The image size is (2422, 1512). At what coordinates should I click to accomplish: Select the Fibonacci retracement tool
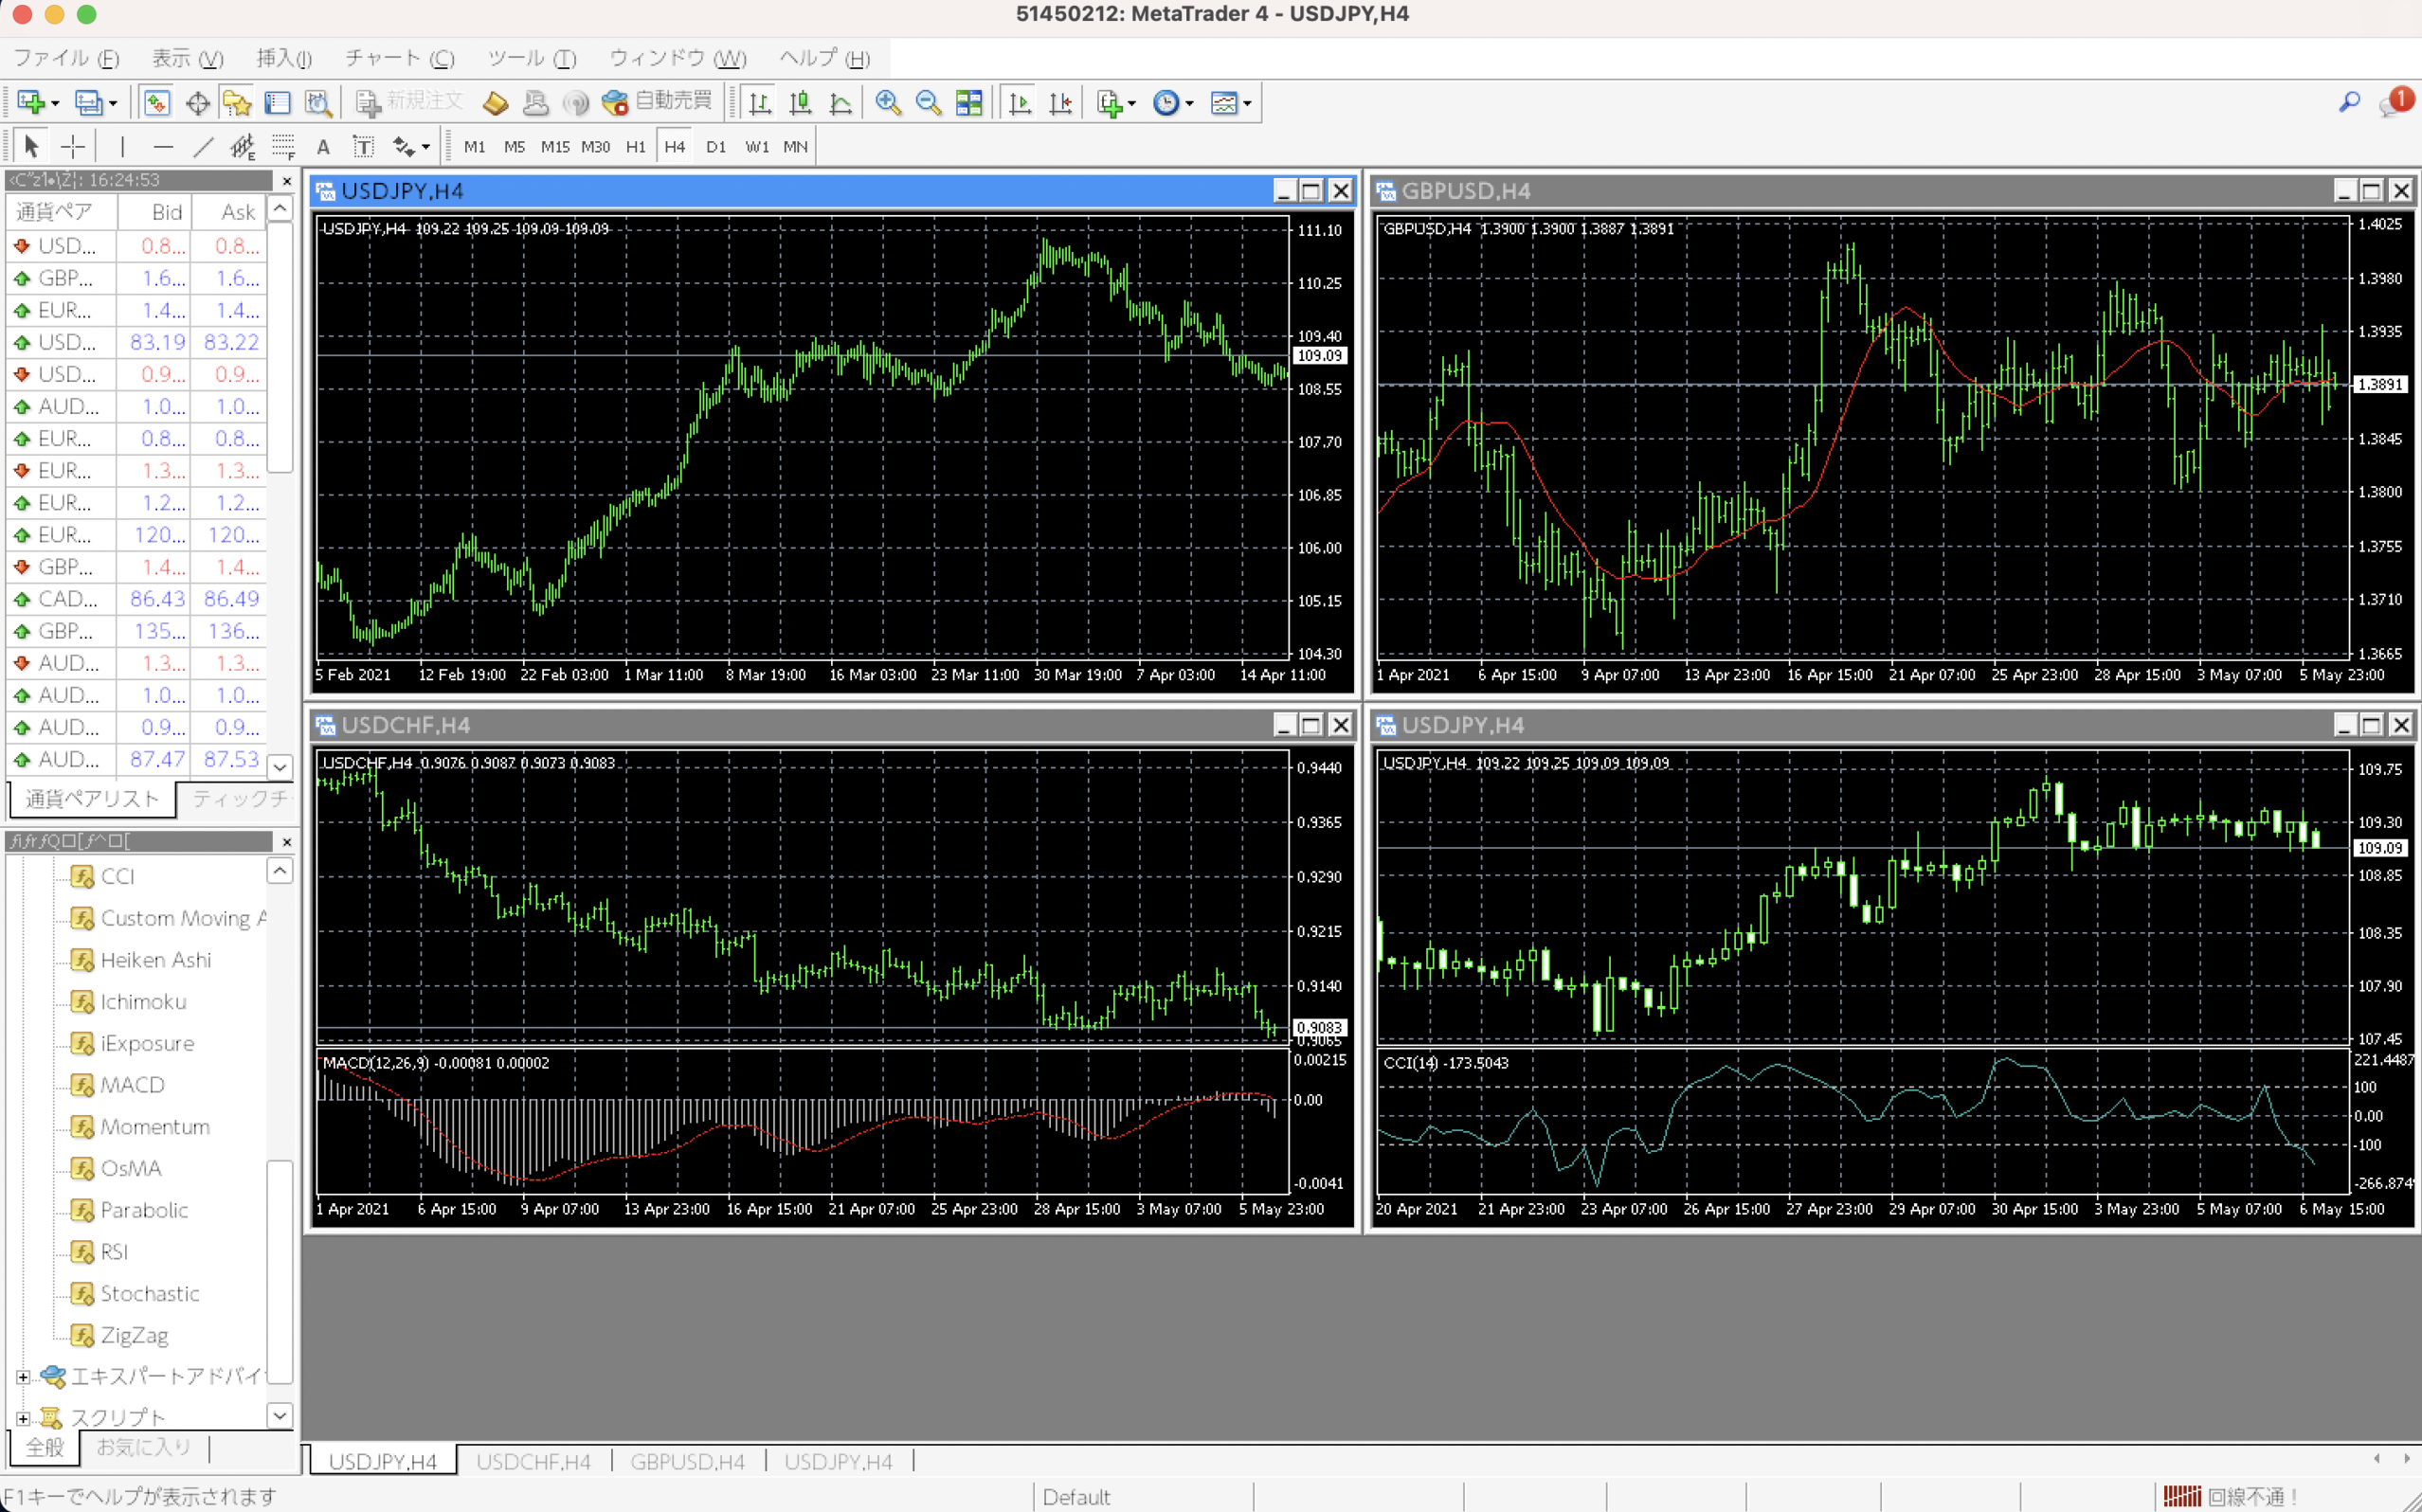[x=283, y=147]
